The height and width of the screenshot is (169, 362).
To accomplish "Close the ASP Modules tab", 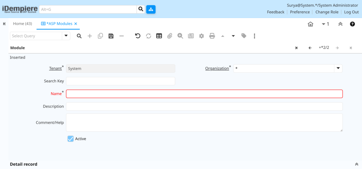I will click(76, 24).
